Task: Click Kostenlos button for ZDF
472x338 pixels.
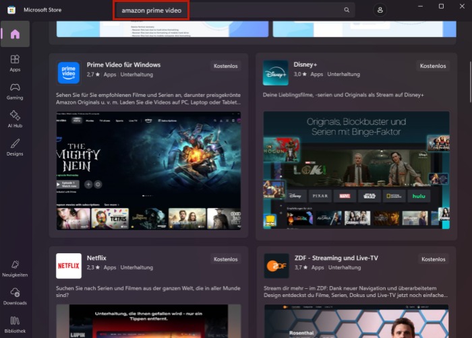Action: click(433, 259)
